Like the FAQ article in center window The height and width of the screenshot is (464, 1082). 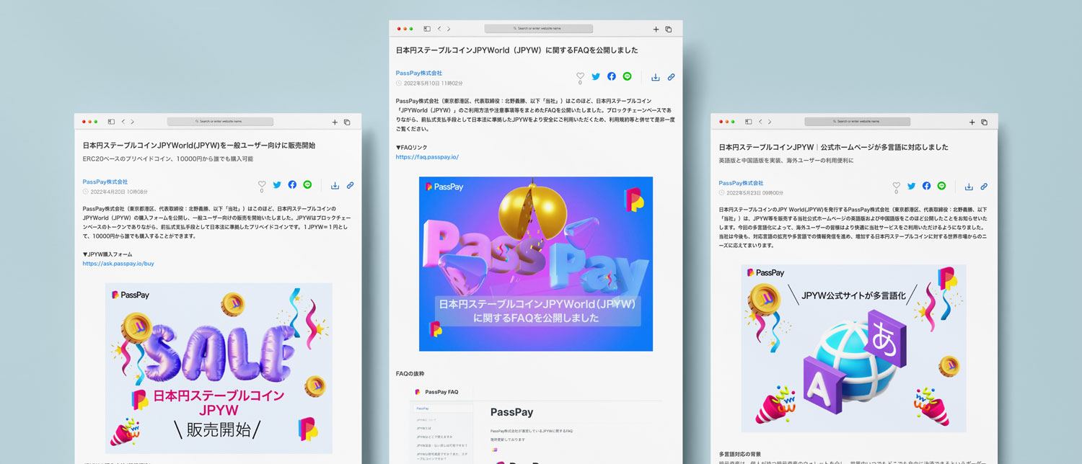pos(581,76)
